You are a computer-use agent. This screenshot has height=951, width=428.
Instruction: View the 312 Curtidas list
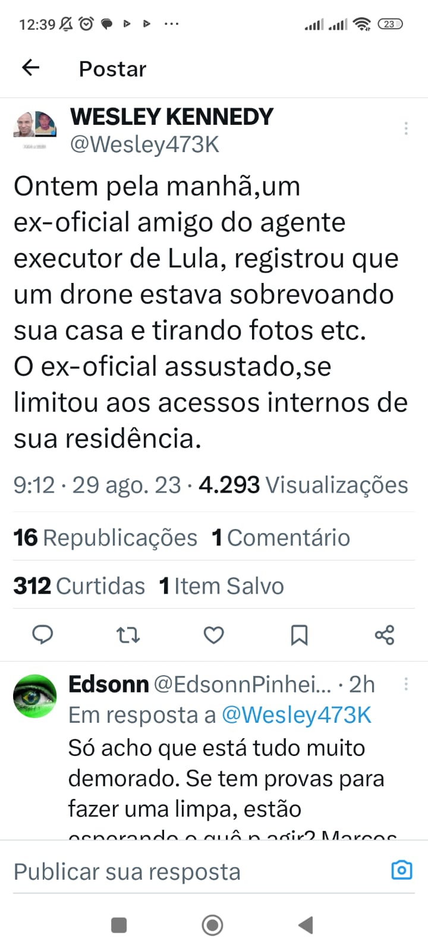click(79, 586)
